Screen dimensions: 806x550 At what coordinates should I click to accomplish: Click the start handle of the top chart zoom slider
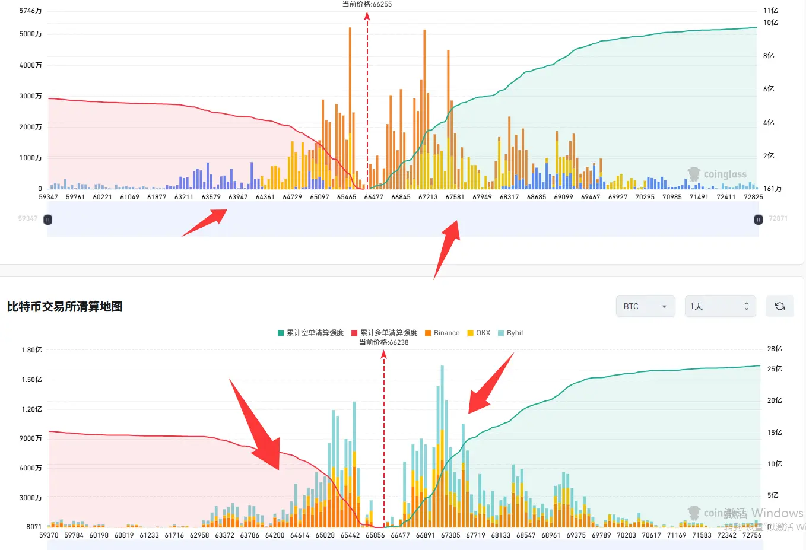[48, 220]
